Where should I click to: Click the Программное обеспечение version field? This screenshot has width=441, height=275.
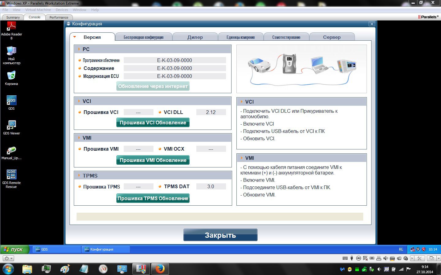(x=175, y=60)
